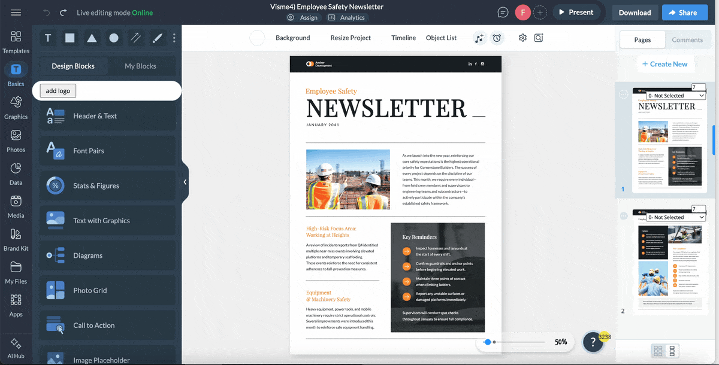Select the Square shape tool
Image resolution: width=719 pixels, height=365 pixels.
tap(70, 38)
